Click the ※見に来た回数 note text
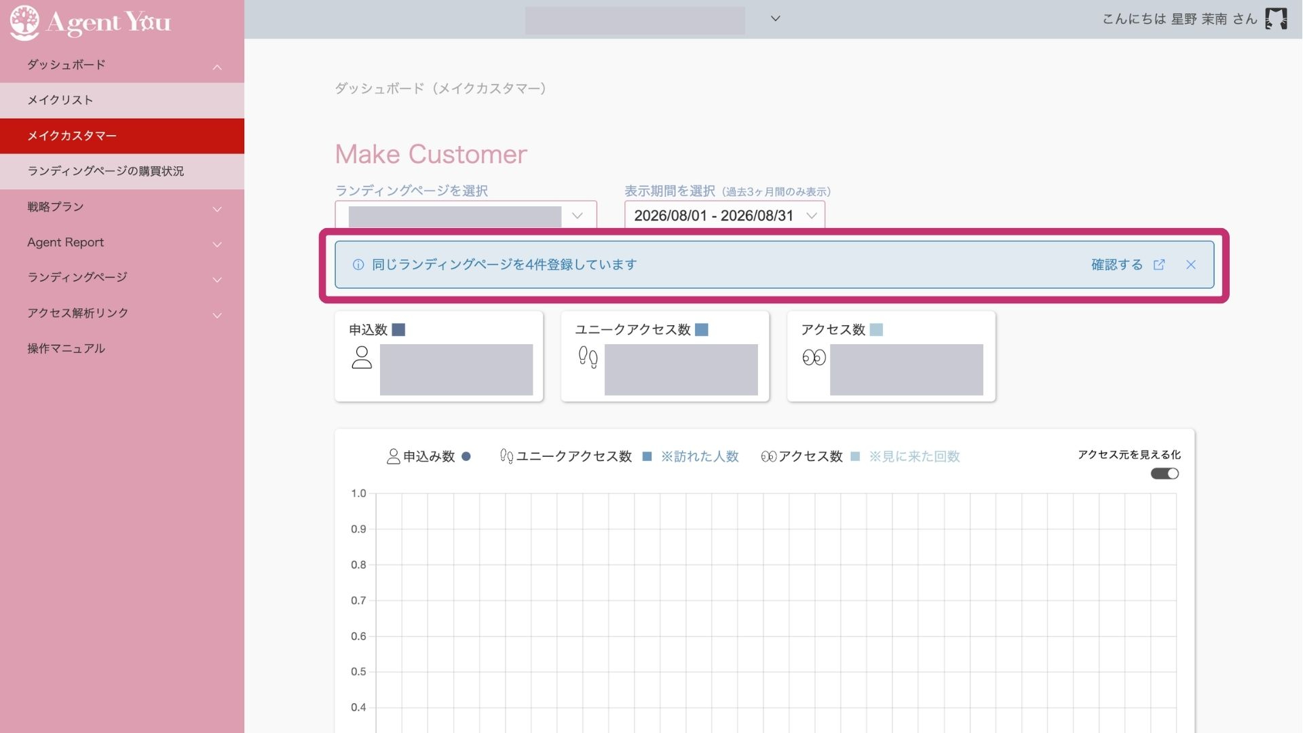The image size is (1303, 733). 914,457
